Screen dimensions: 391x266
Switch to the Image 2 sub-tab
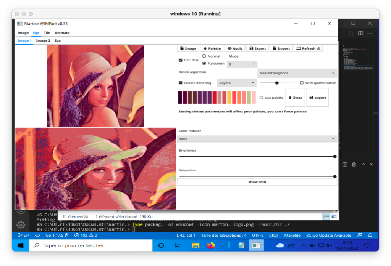coord(43,40)
